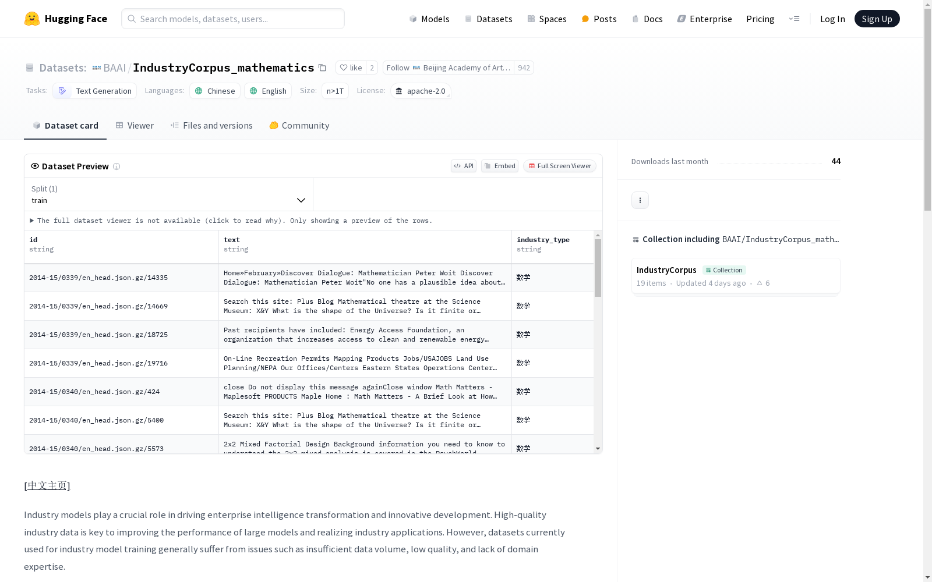The height and width of the screenshot is (582, 932).
Task: Click text cell starting 'Past recipients have included'
Action: coord(365,335)
